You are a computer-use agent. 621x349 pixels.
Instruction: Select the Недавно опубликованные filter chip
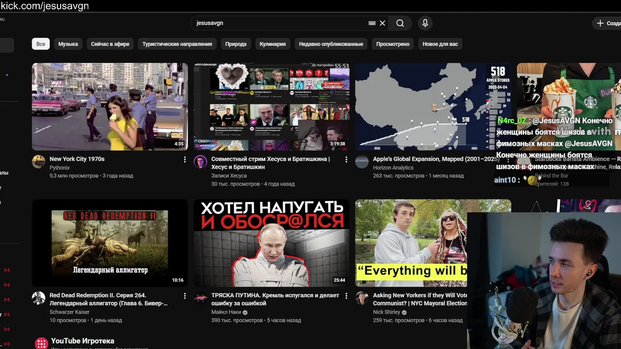331,44
